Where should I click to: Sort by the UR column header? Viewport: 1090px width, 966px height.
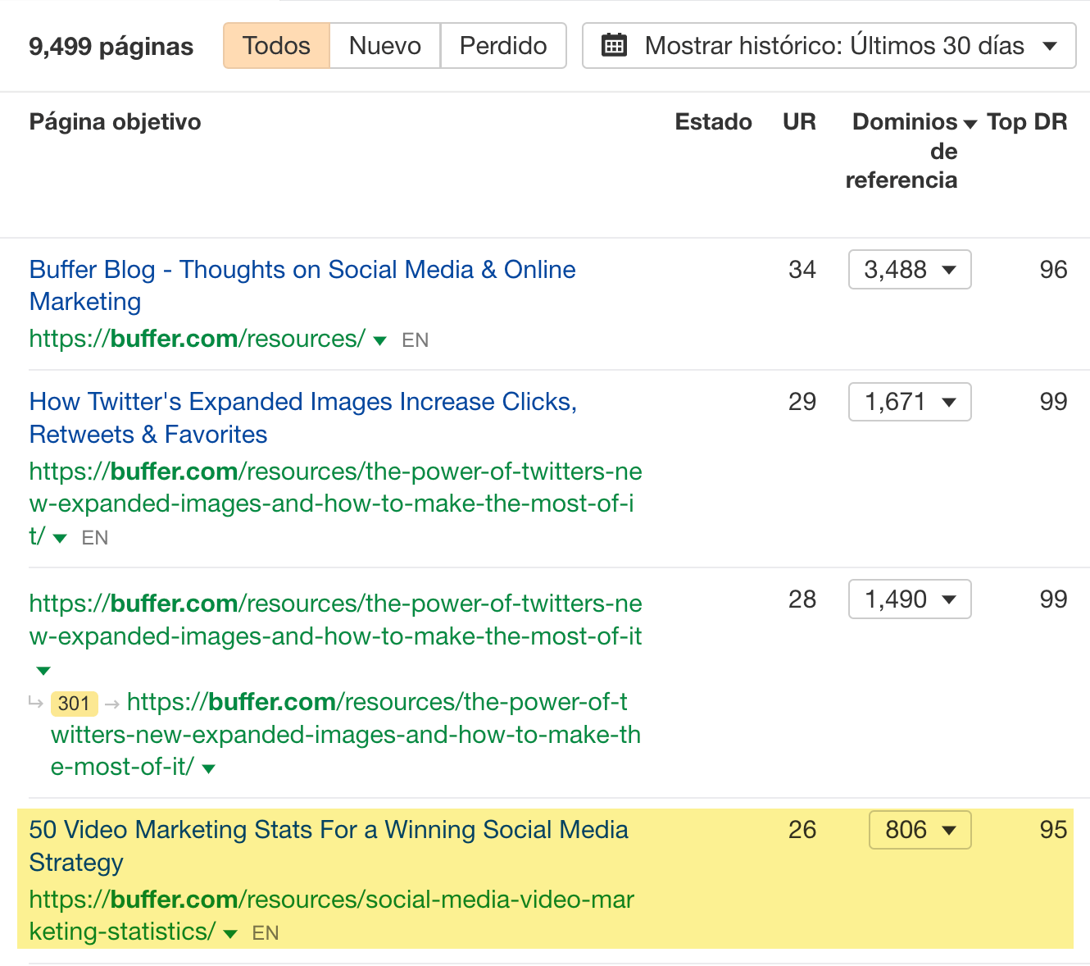pyautogui.click(x=798, y=122)
